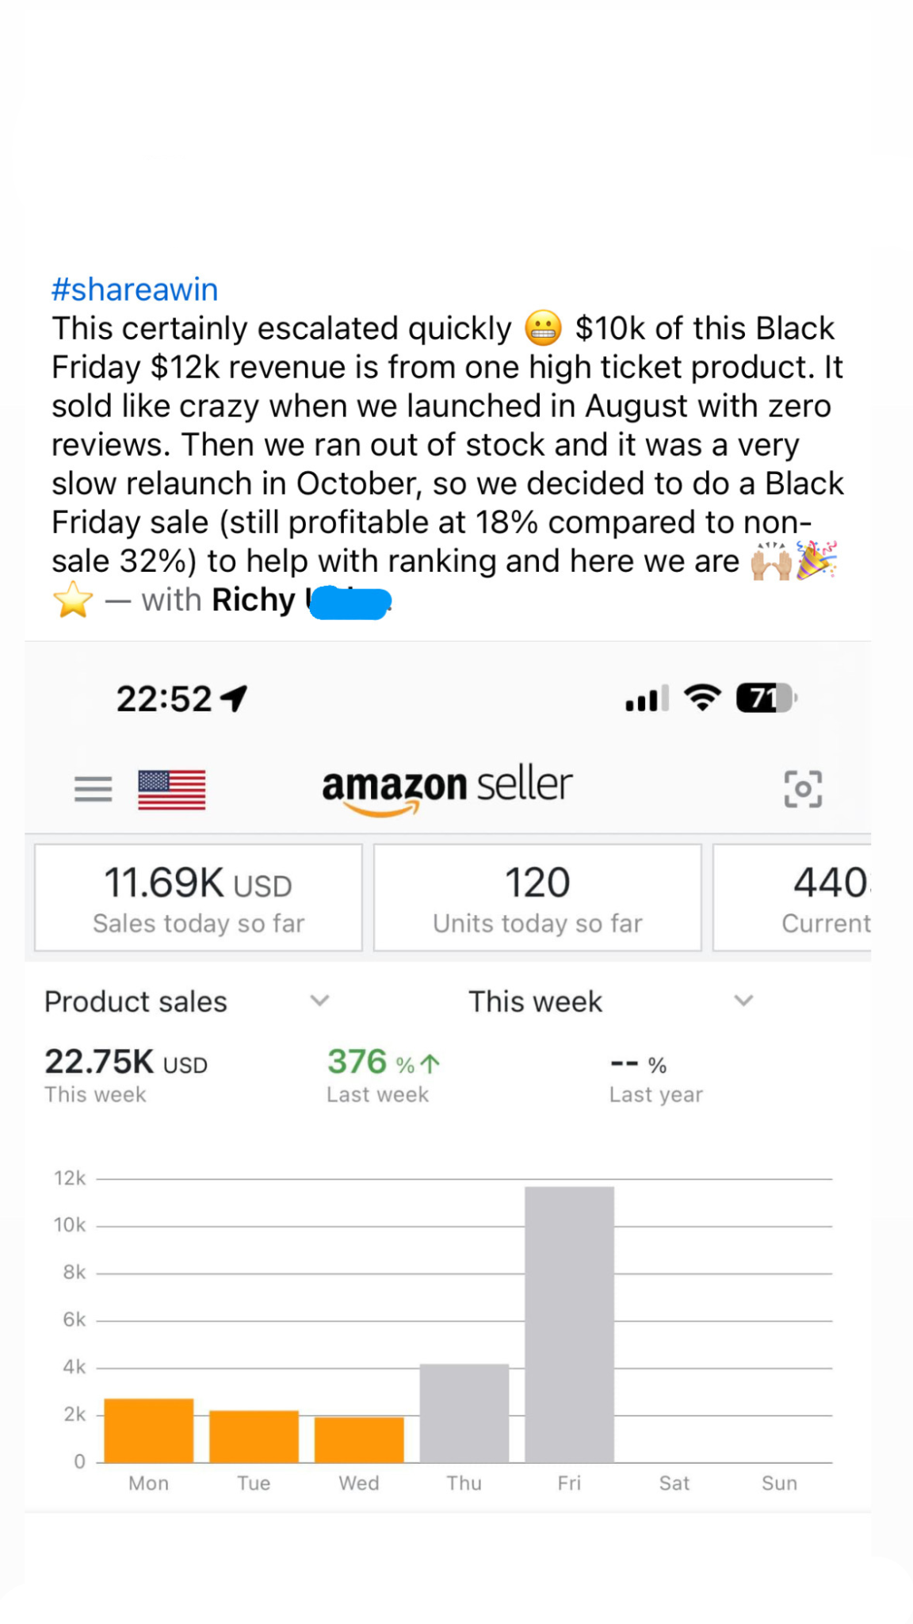Open the hamburger menu icon
The image size is (913, 1624).
93,789
